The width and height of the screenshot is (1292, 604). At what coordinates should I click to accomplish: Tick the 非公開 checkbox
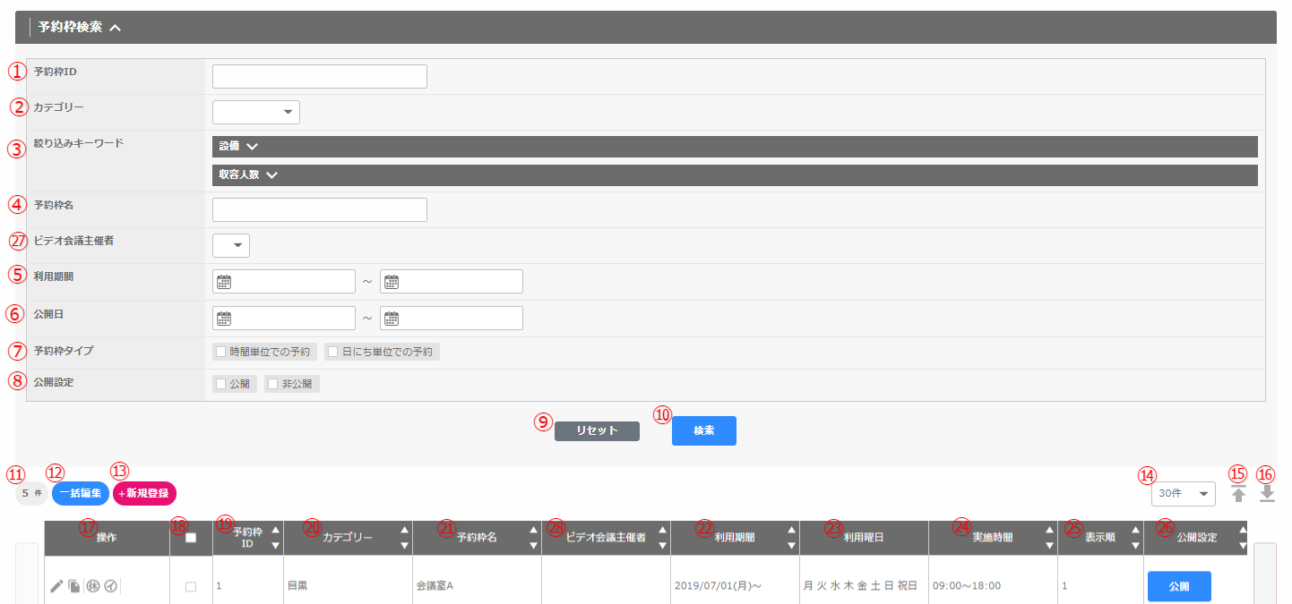point(273,384)
